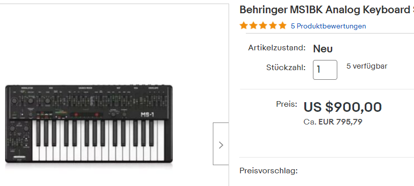Focus the Stückzahl quantity field
This screenshot has width=414, height=186.
325,70
